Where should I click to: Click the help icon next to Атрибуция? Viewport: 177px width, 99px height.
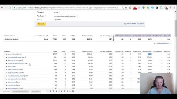pos(46,16)
